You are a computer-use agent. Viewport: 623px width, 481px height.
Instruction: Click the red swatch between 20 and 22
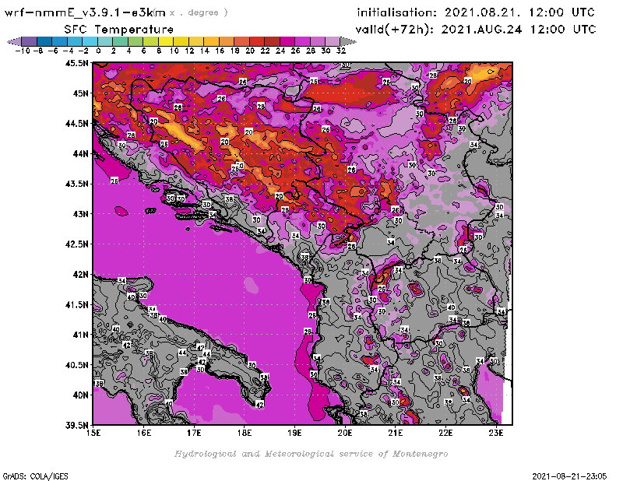tap(257, 41)
